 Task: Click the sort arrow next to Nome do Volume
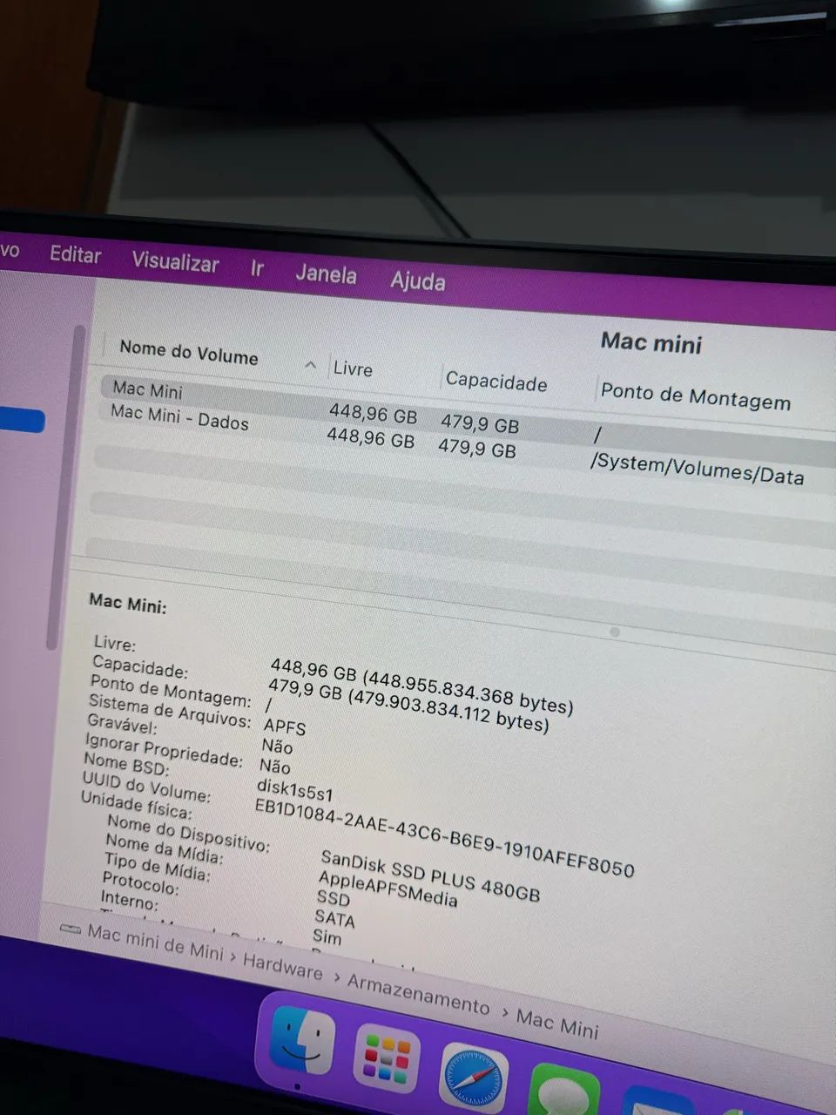coord(310,365)
